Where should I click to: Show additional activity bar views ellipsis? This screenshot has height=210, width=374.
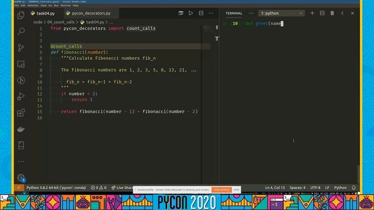[21, 162]
